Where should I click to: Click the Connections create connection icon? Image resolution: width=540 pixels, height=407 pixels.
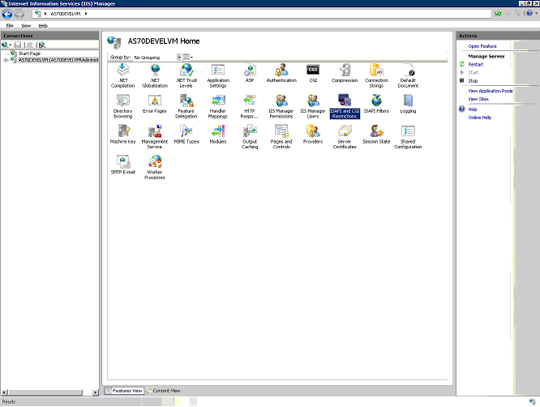coord(6,45)
